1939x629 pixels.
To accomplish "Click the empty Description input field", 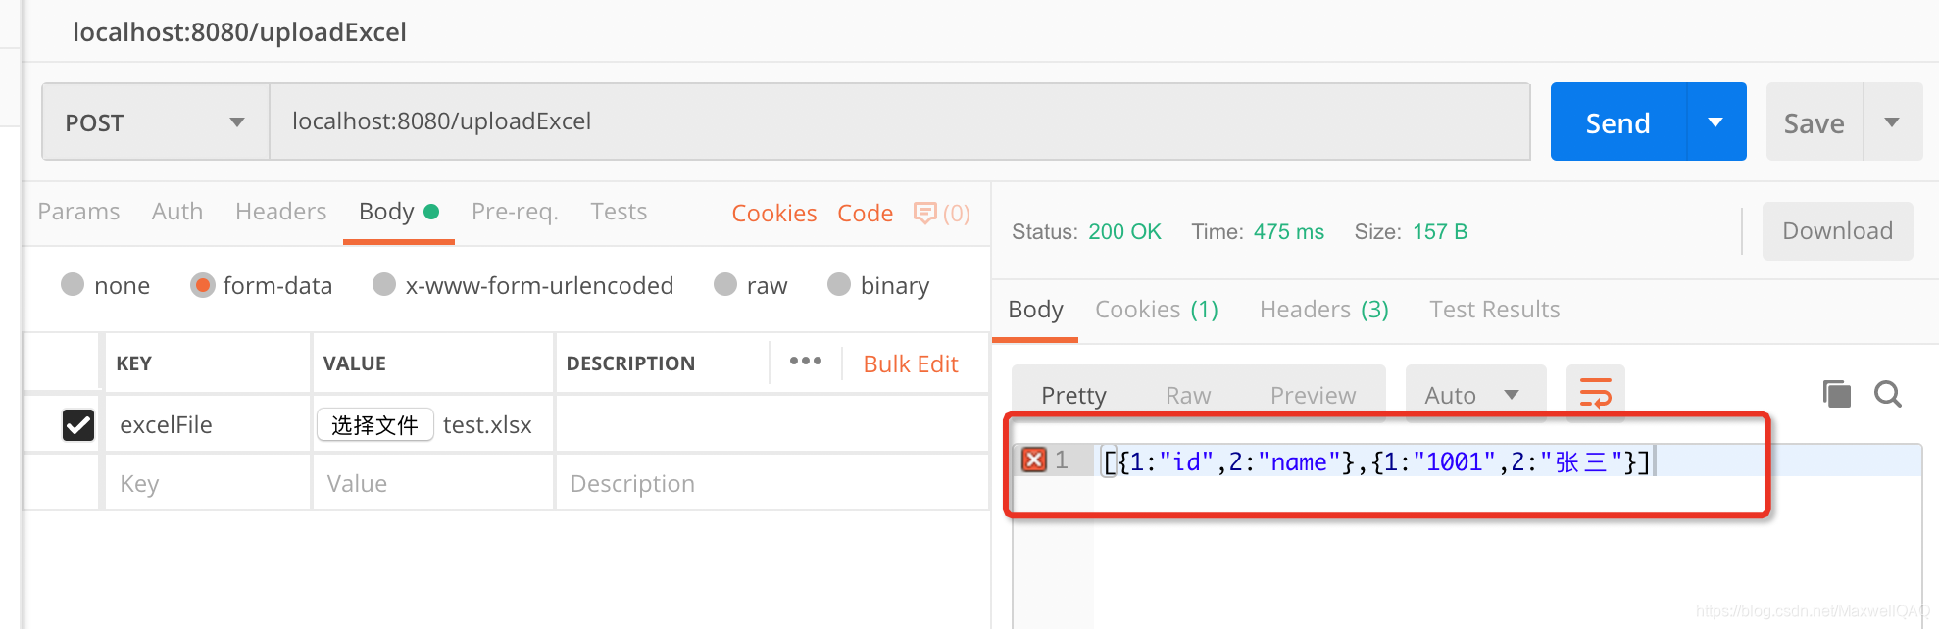I will click(x=771, y=483).
